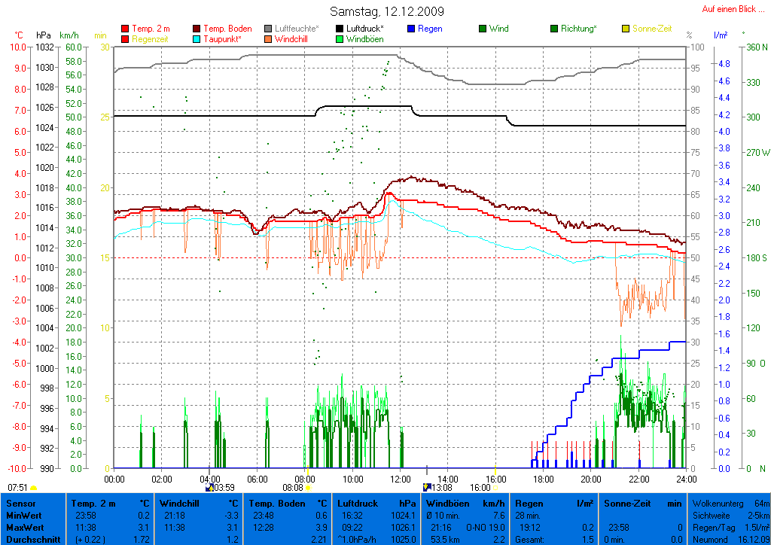Select the Richtung legend label
This screenshot has width=771, height=545.
point(580,29)
